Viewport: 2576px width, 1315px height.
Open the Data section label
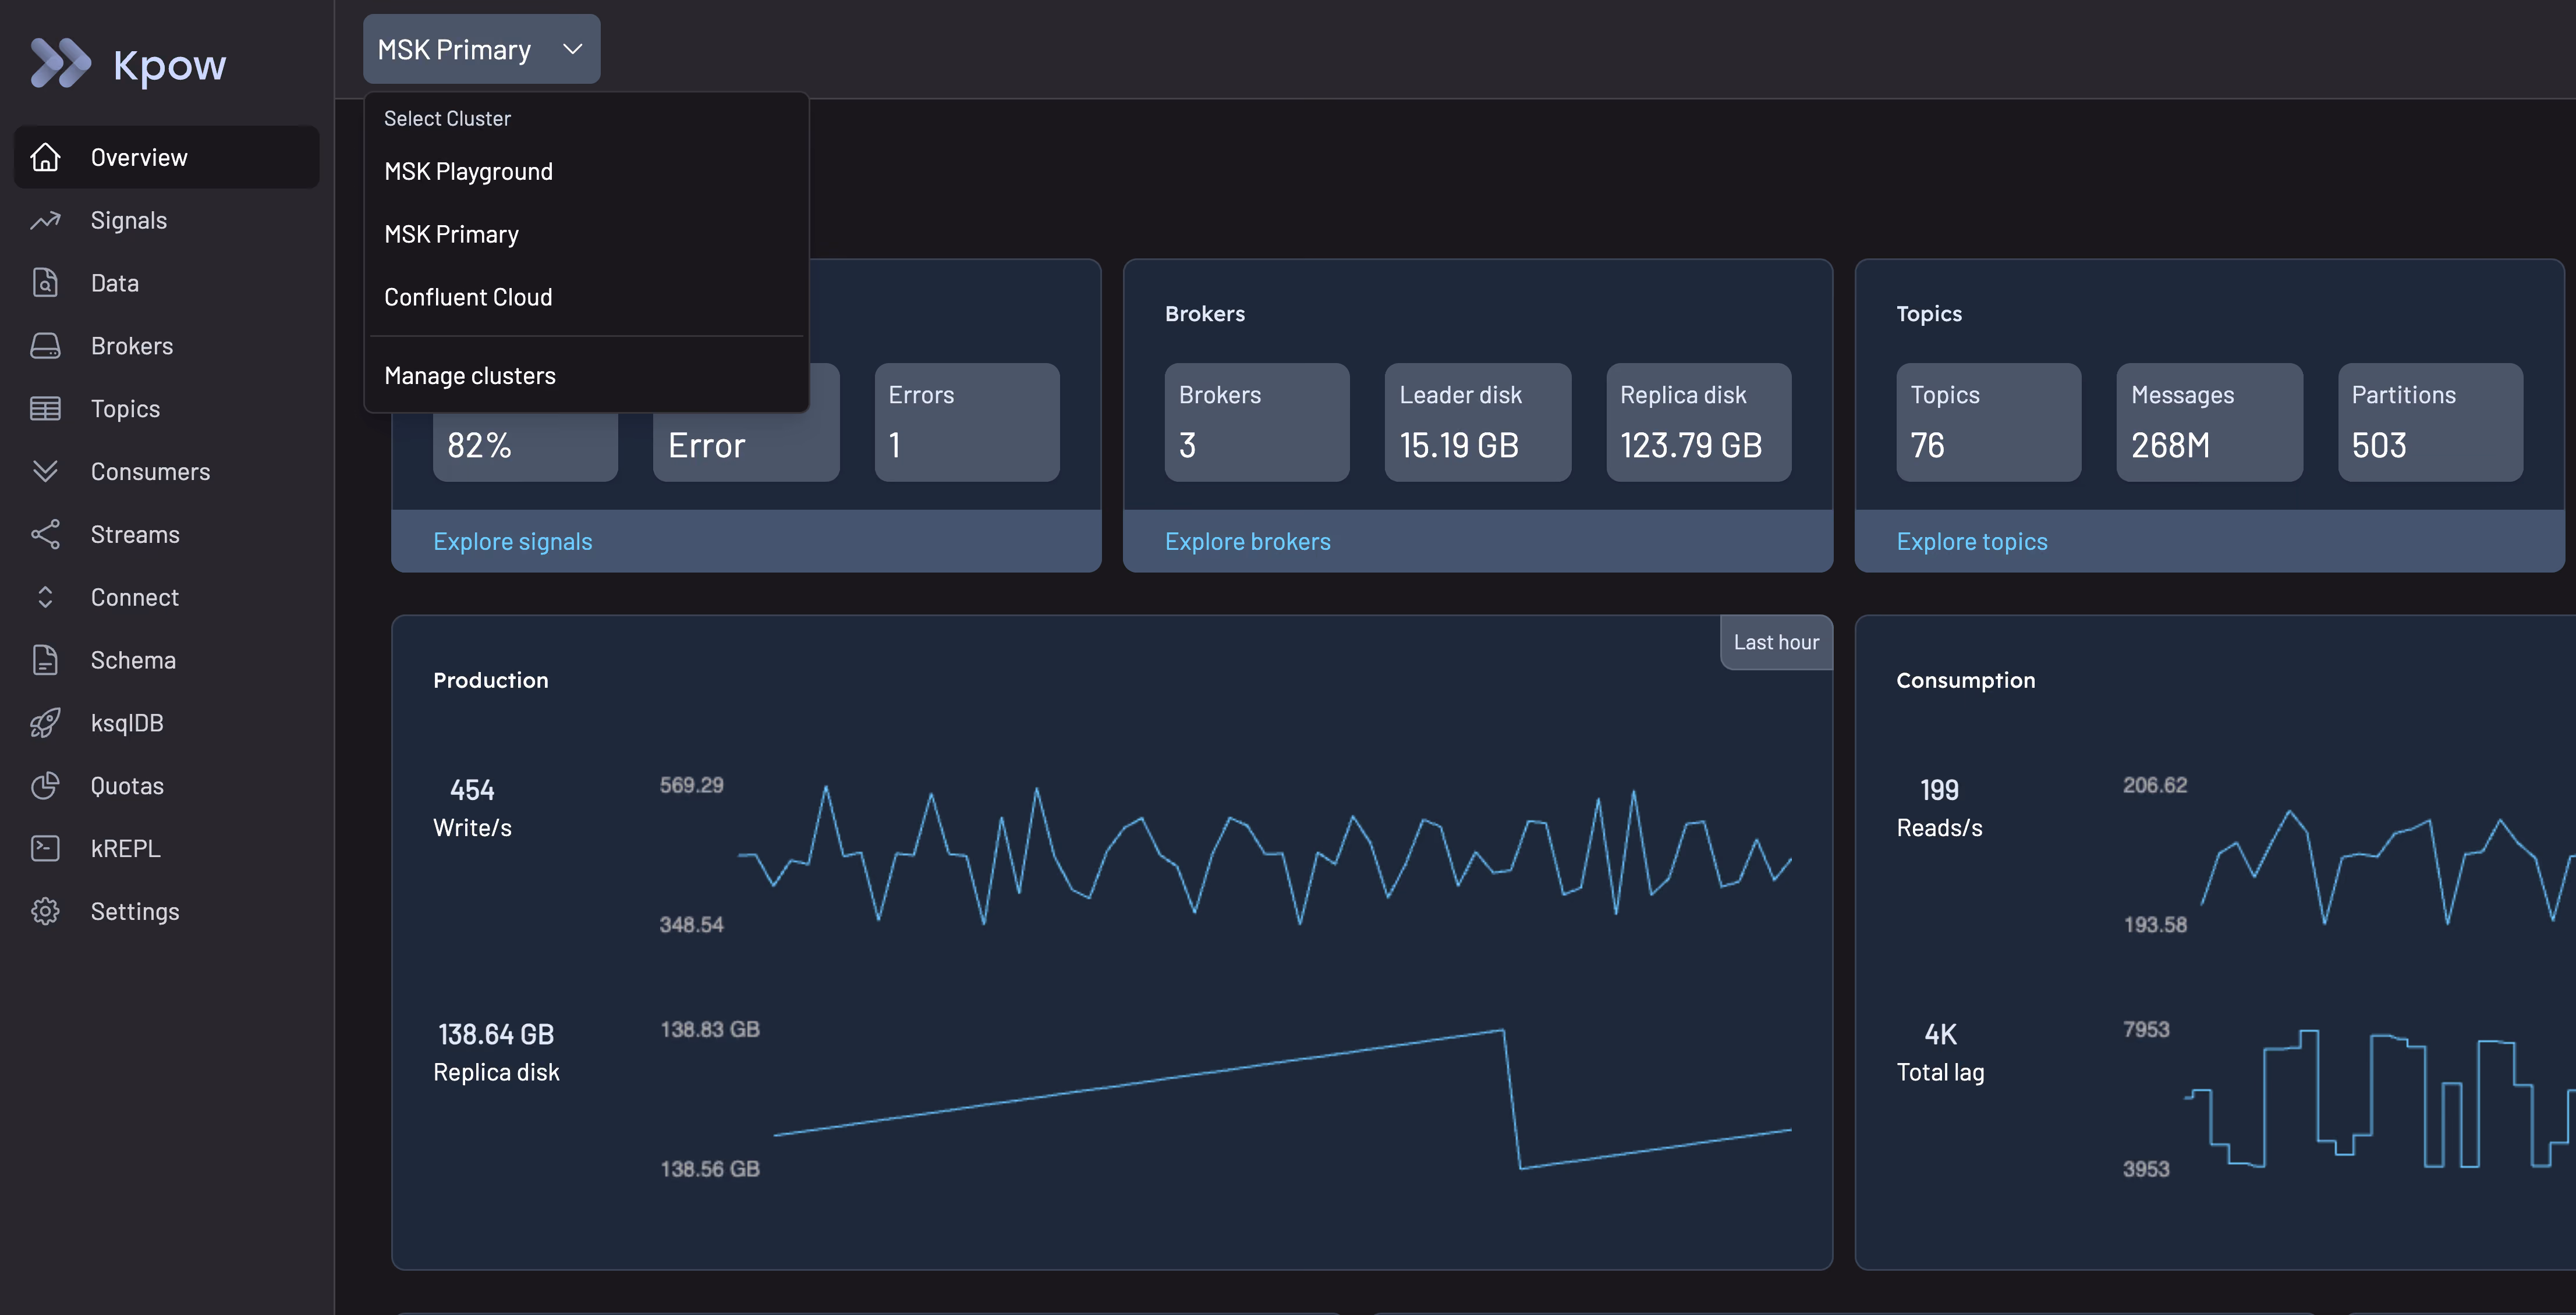[114, 283]
